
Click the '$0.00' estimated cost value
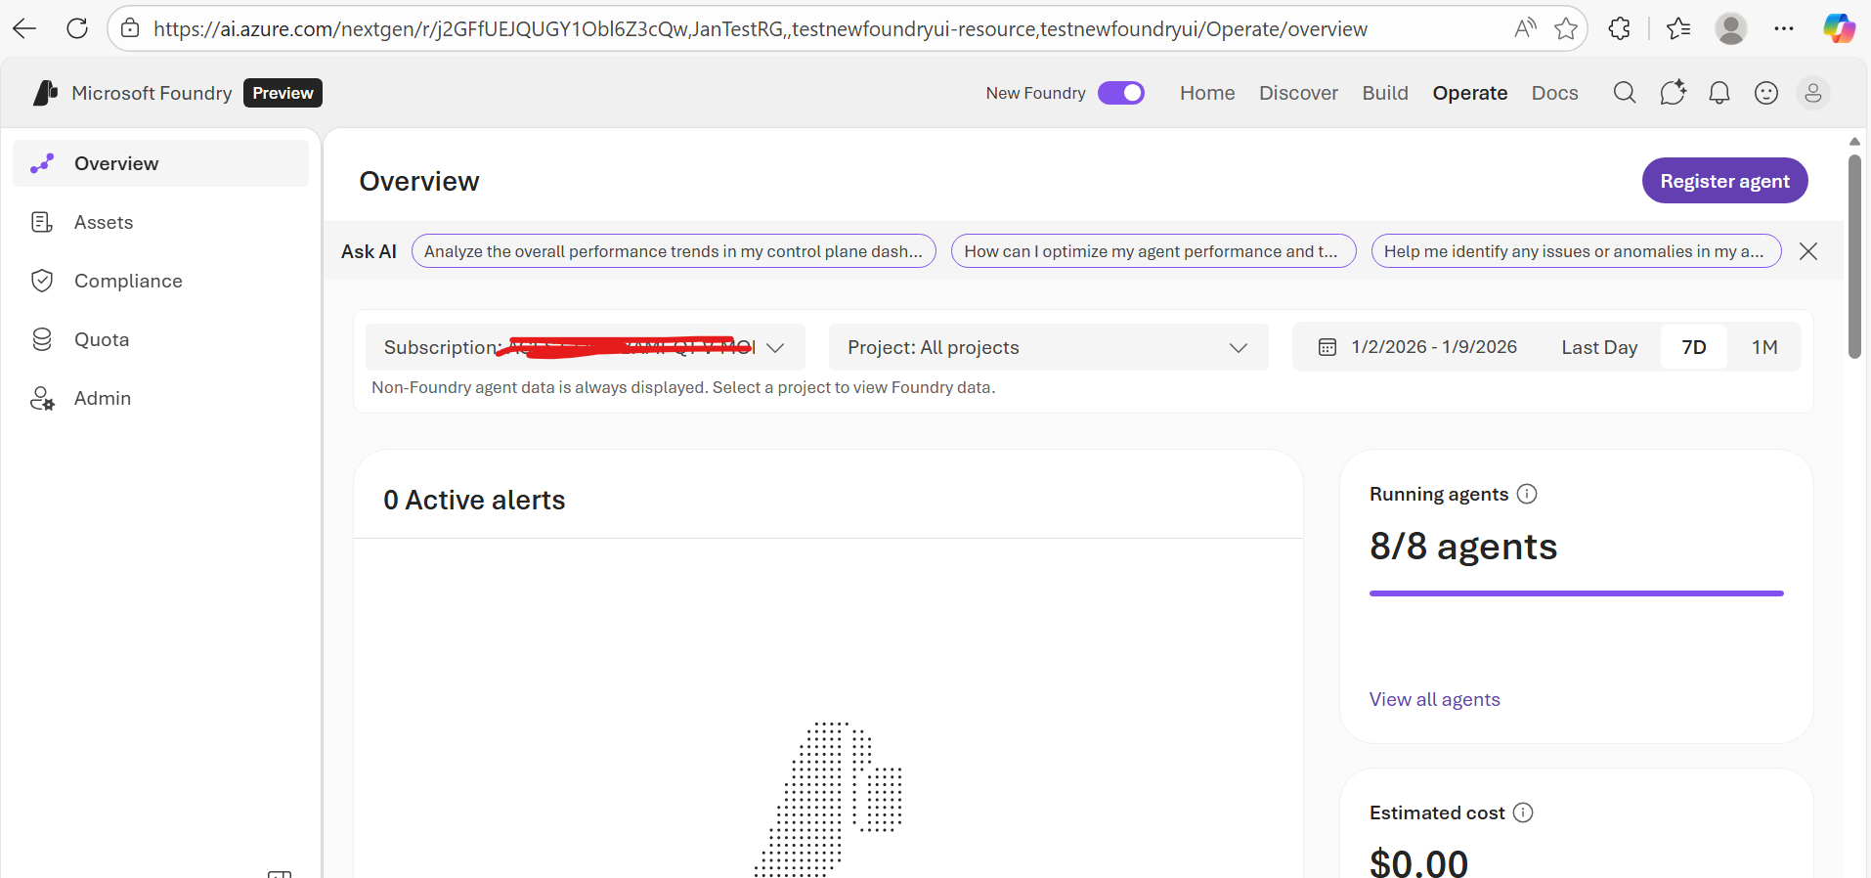[1418, 862]
